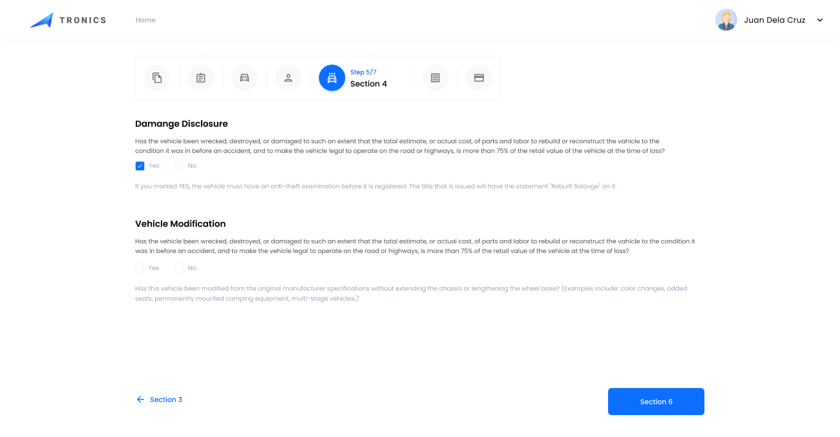Viewport: 840px width, 437px height.
Task: Click the Tronics paper-plane logo
Action: pos(41,20)
